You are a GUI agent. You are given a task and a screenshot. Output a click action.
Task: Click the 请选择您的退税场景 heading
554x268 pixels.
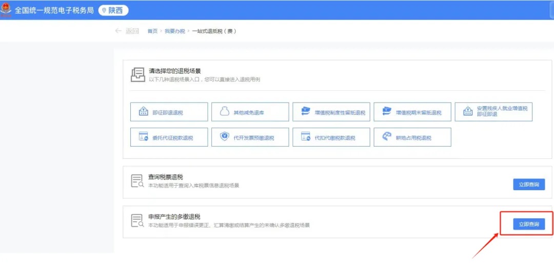[175, 71]
